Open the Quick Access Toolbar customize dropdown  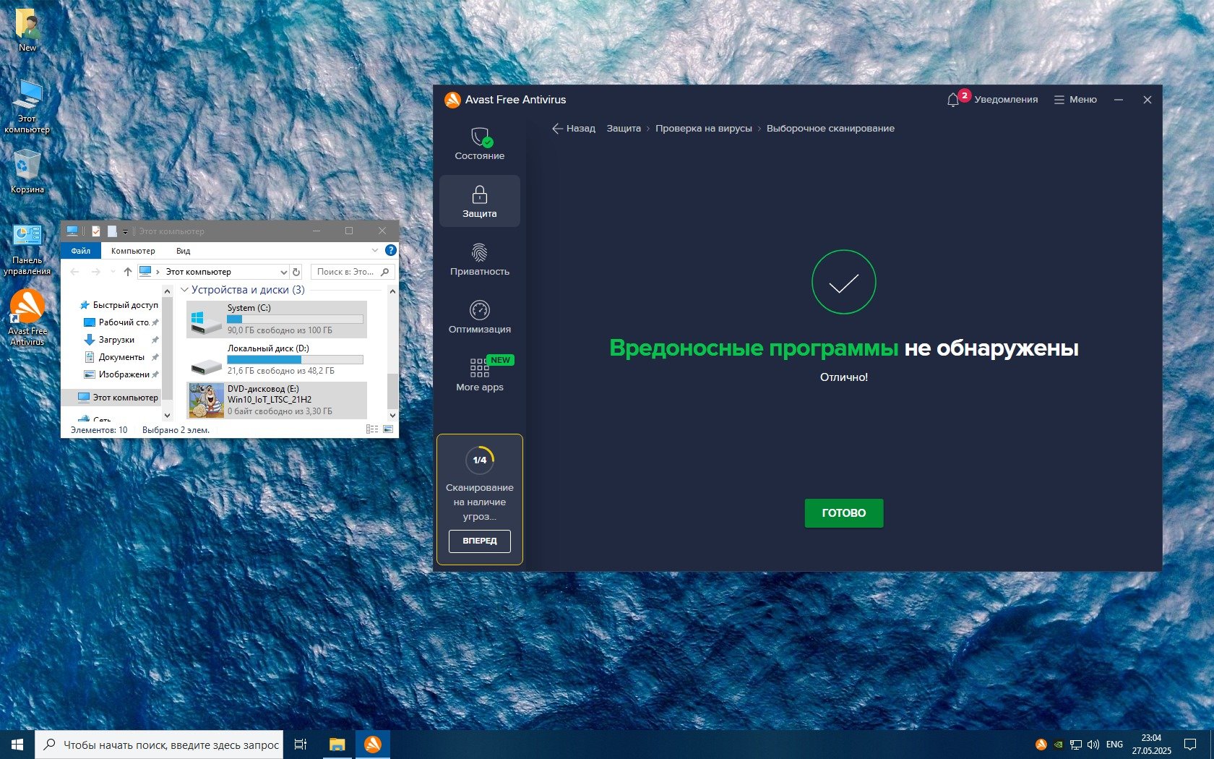point(125,231)
